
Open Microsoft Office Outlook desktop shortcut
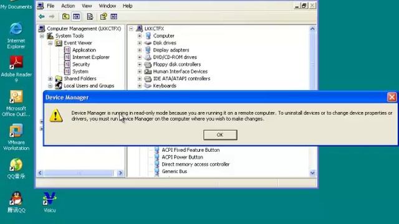[x=16, y=103]
